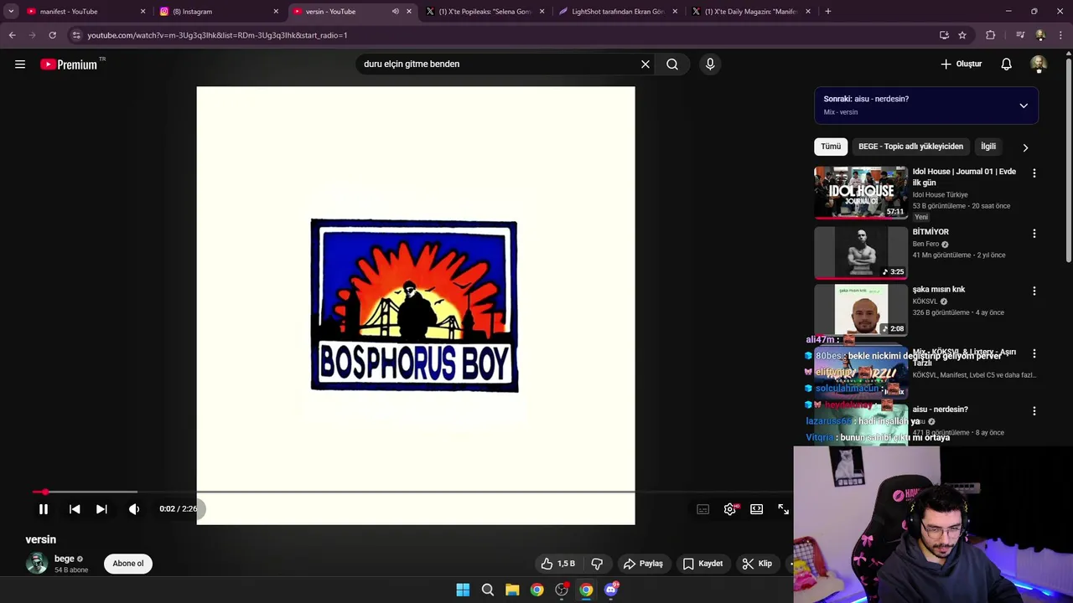
Task: Like the video with 1,5 B
Action: (x=558, y=564)
